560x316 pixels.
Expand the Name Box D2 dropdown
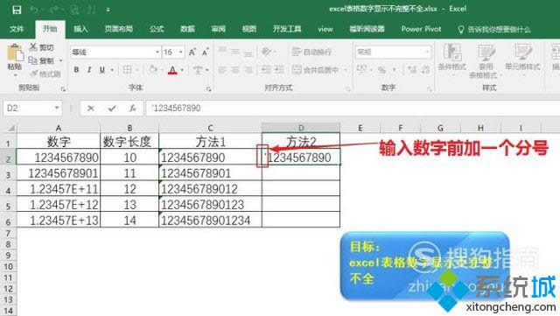[57, 108]
